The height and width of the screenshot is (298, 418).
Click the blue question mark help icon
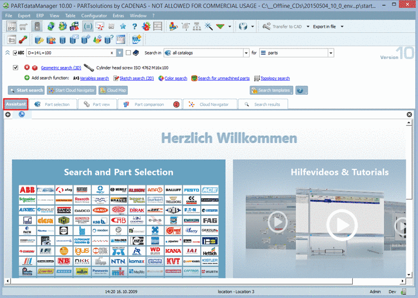(x=134, y=26)
